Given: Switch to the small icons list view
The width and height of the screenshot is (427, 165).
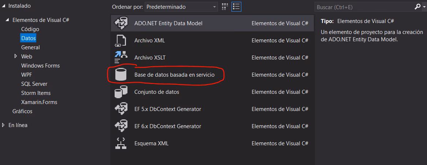Looking at the screenshot, I should click(x=236, y=7).
